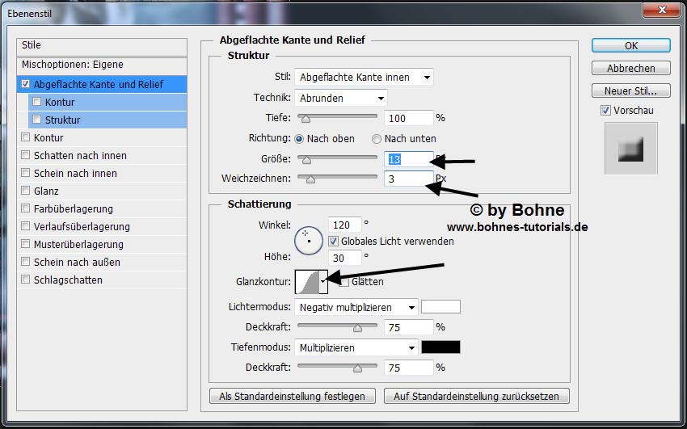Expand the Technik dropdown showing Abrunden

(x=340, y=98)
